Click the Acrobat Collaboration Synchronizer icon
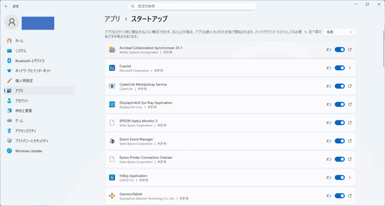The image size is (385, 206). click(x=112, y=50)
